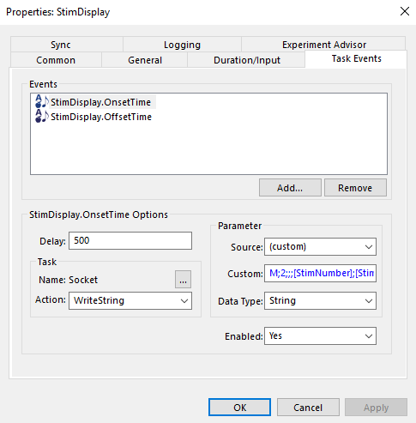Viewport: 416px width, 423px height.
Task: Click the Remove button
Action: pyautogui.click(x=355, y=188)
